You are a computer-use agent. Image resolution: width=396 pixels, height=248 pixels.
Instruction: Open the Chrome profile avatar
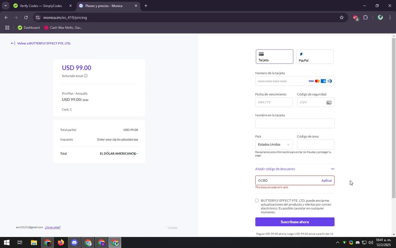[x=380, y=17]
